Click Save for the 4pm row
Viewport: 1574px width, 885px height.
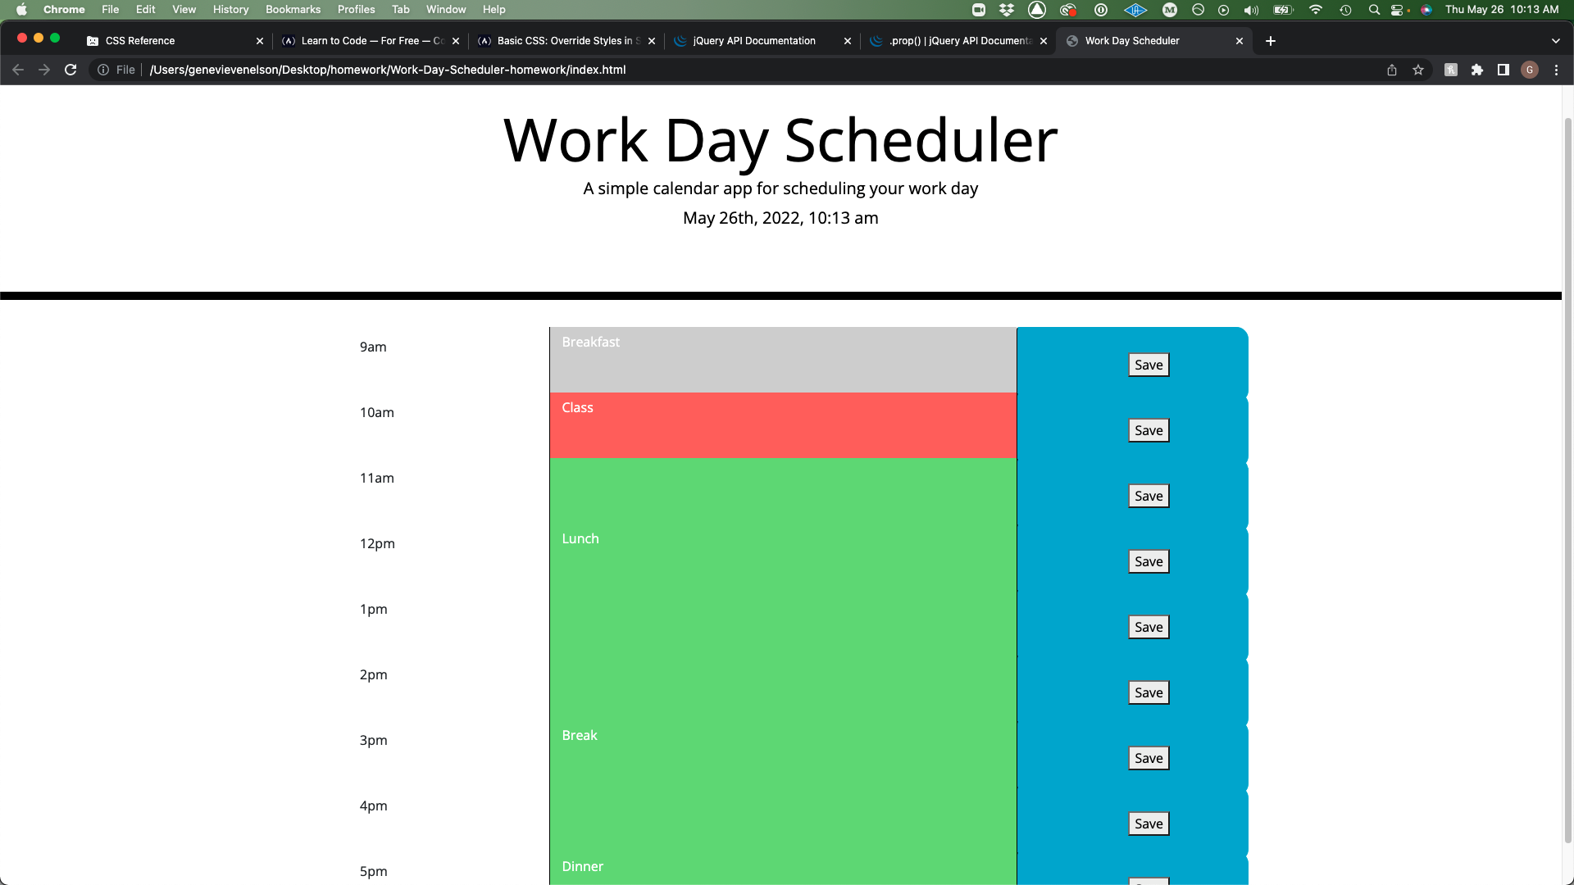pyautogui.click(x=1149, y=824)
